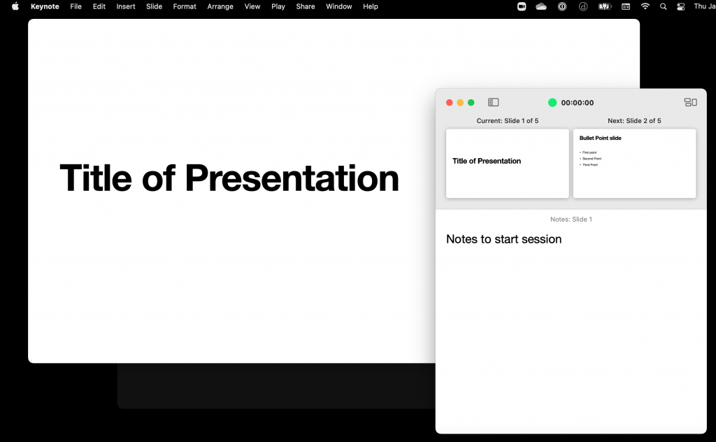Viewport: 716px width, 442px height.
Task: Click the green ready indicator dot
Action: [552, 103]
